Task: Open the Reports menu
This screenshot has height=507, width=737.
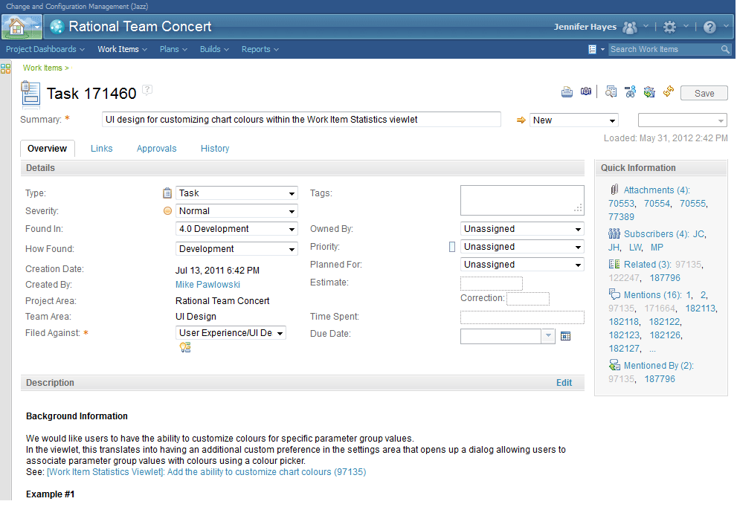Action: (x=260, y=49)
